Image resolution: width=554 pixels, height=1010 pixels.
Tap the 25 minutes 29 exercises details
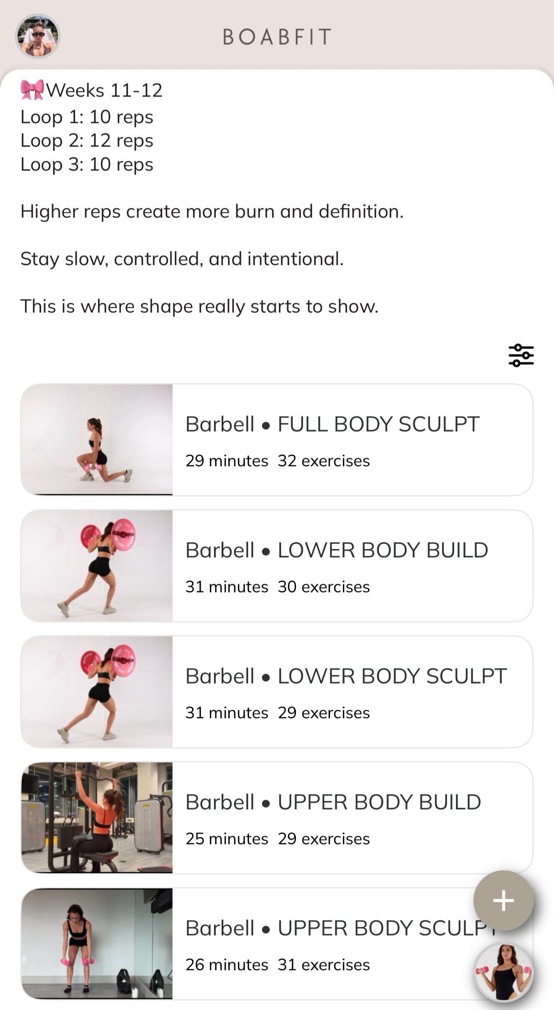277,839
